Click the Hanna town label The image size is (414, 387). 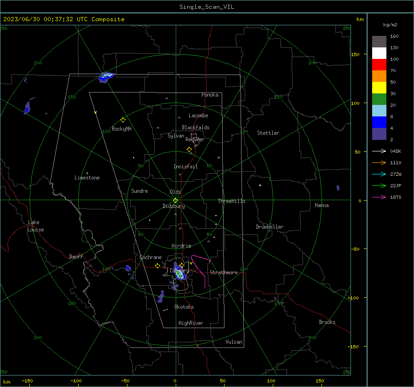[x=322, y=205]
